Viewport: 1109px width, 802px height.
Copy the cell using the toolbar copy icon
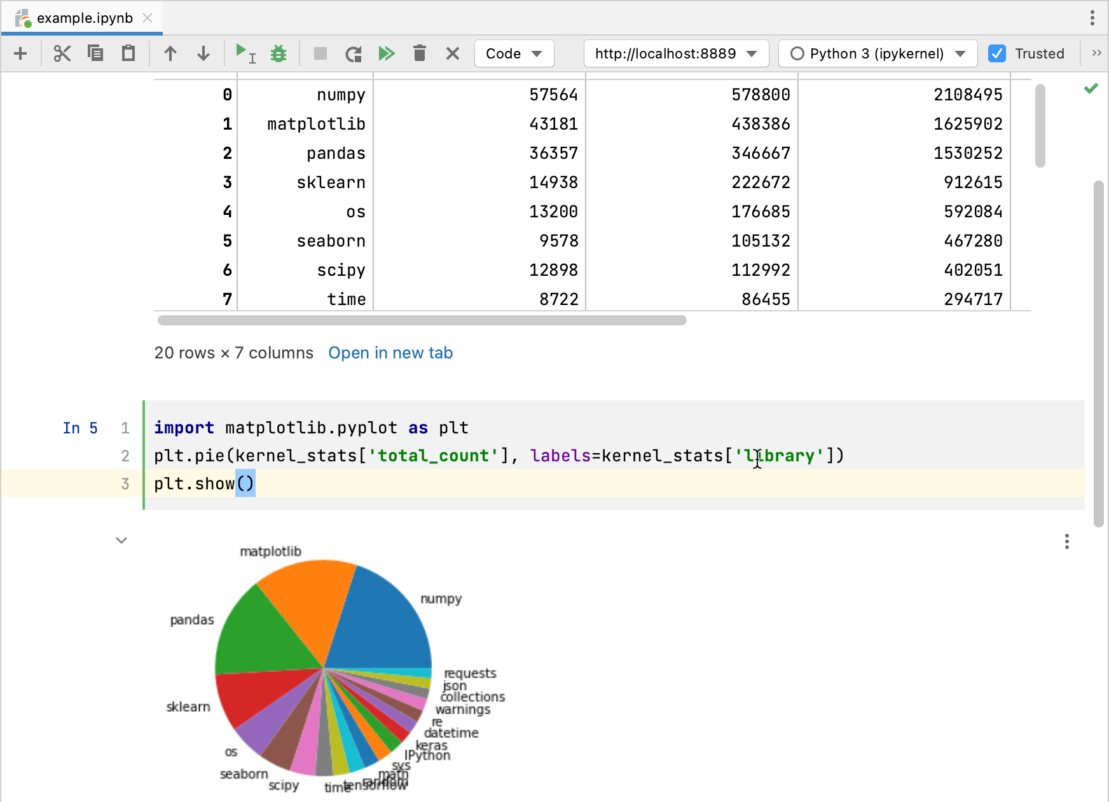point(95,53)
